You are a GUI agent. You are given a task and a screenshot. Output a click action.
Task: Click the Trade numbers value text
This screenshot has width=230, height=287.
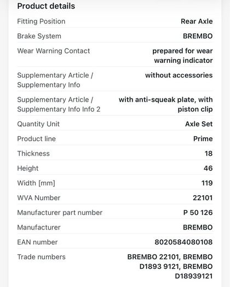click(170, 267)
